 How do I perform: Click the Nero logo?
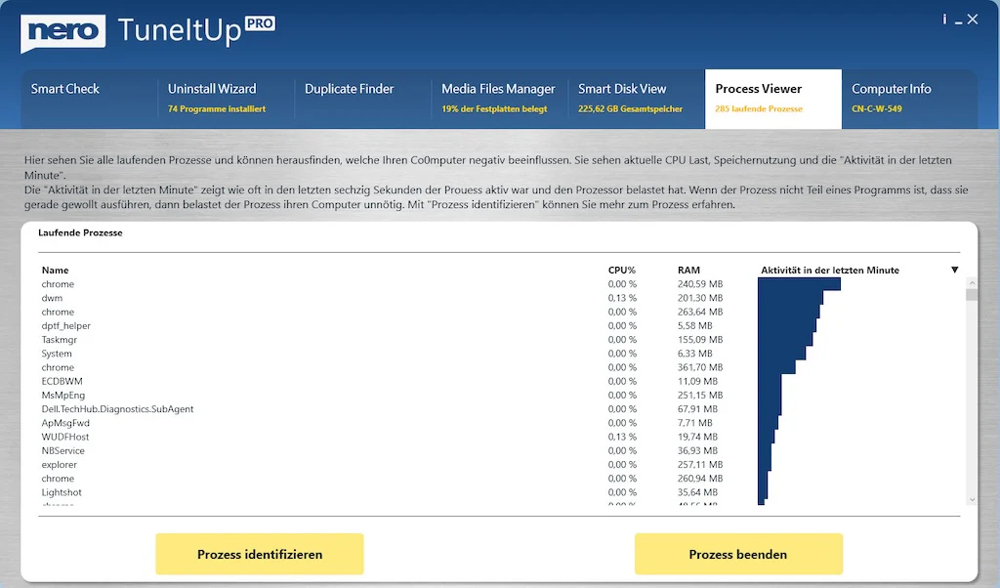[x=63, y=32]
